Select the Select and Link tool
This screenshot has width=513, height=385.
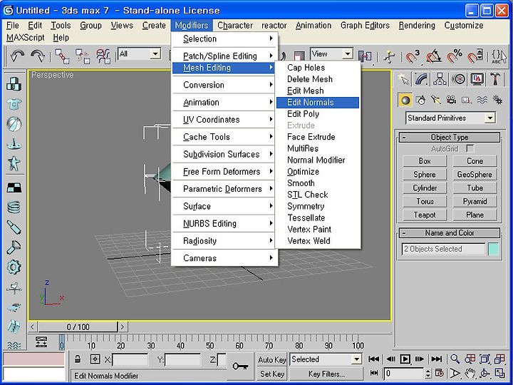[62, 56]
